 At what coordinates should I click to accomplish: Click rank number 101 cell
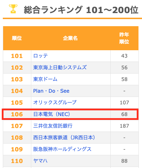point(17,56)
